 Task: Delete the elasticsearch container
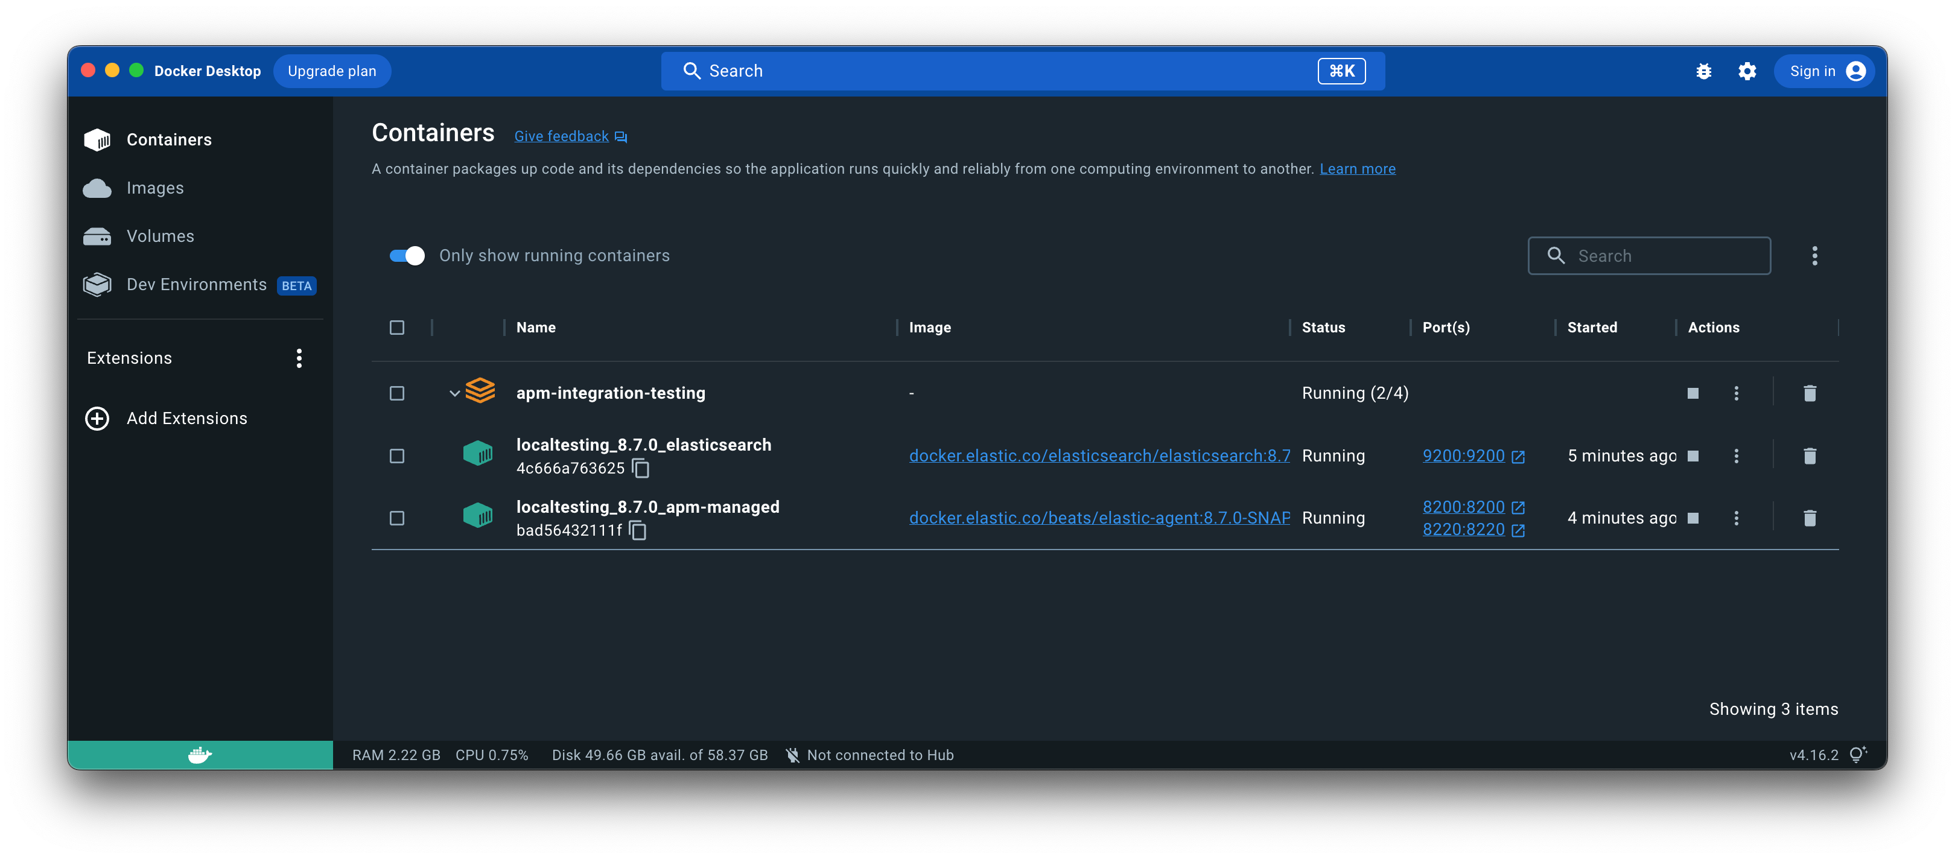pyautogui.click(x=1810, y=456)
